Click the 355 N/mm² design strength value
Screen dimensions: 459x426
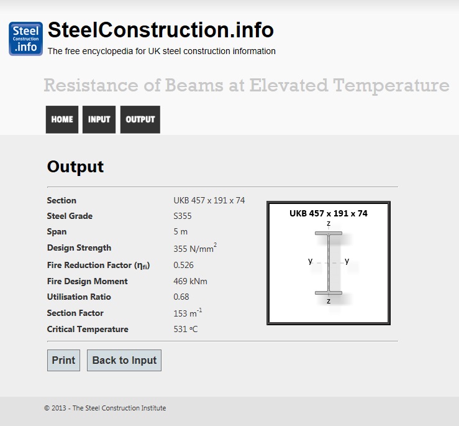[x=194, y=249]
